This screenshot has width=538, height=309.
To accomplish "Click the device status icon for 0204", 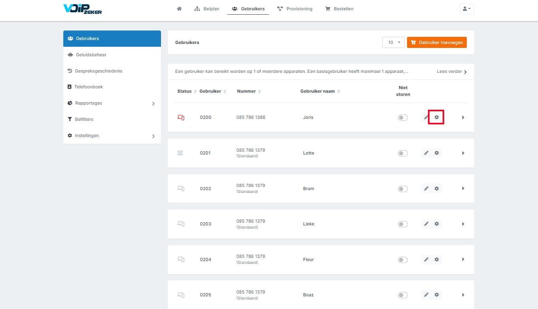I will [x=181, y=259].
